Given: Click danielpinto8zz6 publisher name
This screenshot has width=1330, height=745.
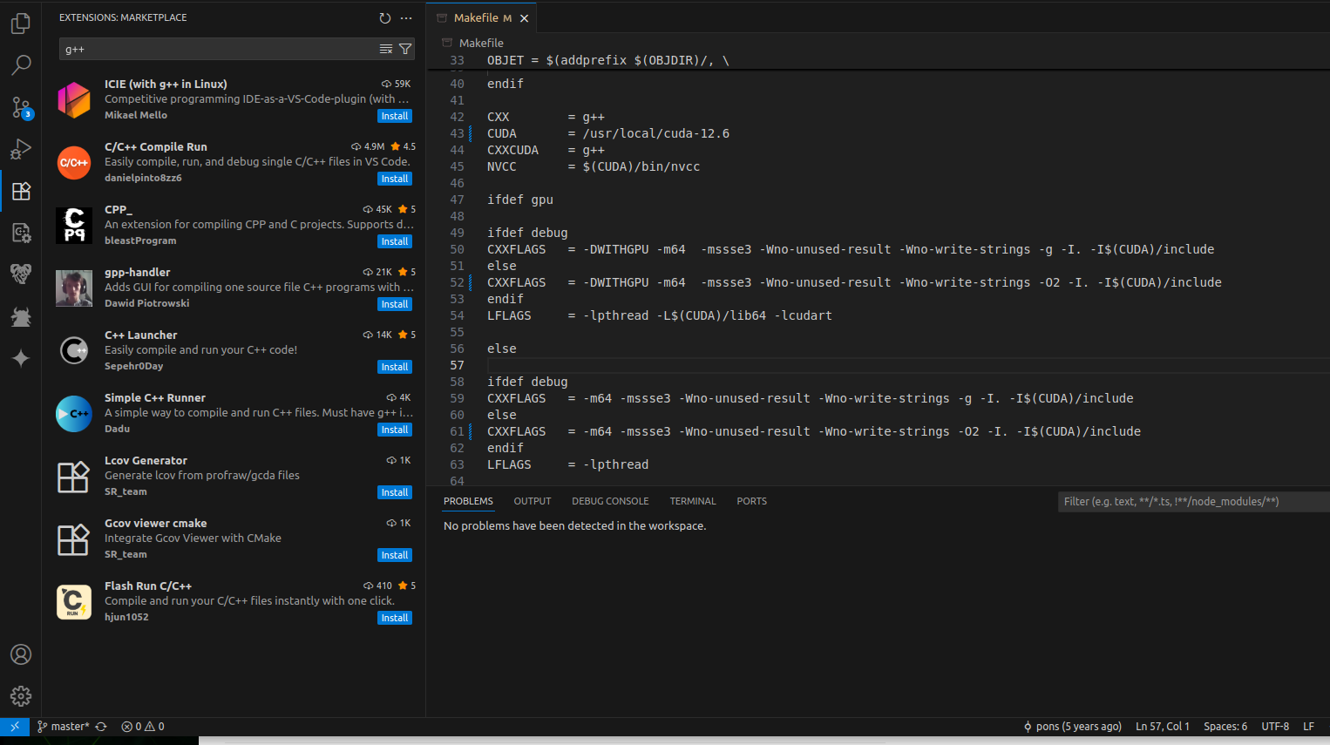Looking at the screenshot, I should point(143,178).
